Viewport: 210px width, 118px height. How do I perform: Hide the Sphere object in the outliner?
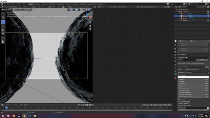(208, 18)
